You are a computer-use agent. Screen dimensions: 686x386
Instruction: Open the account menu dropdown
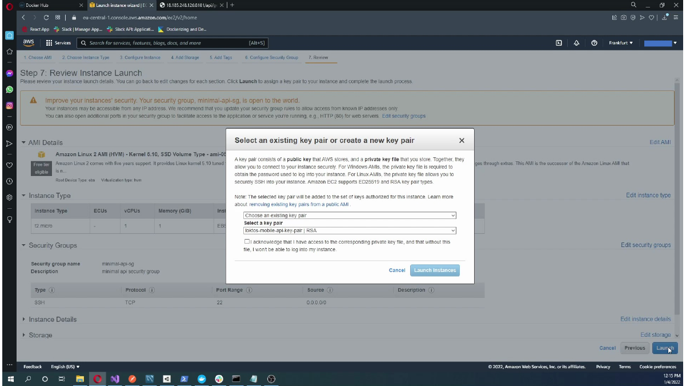[x=660, y=43]
